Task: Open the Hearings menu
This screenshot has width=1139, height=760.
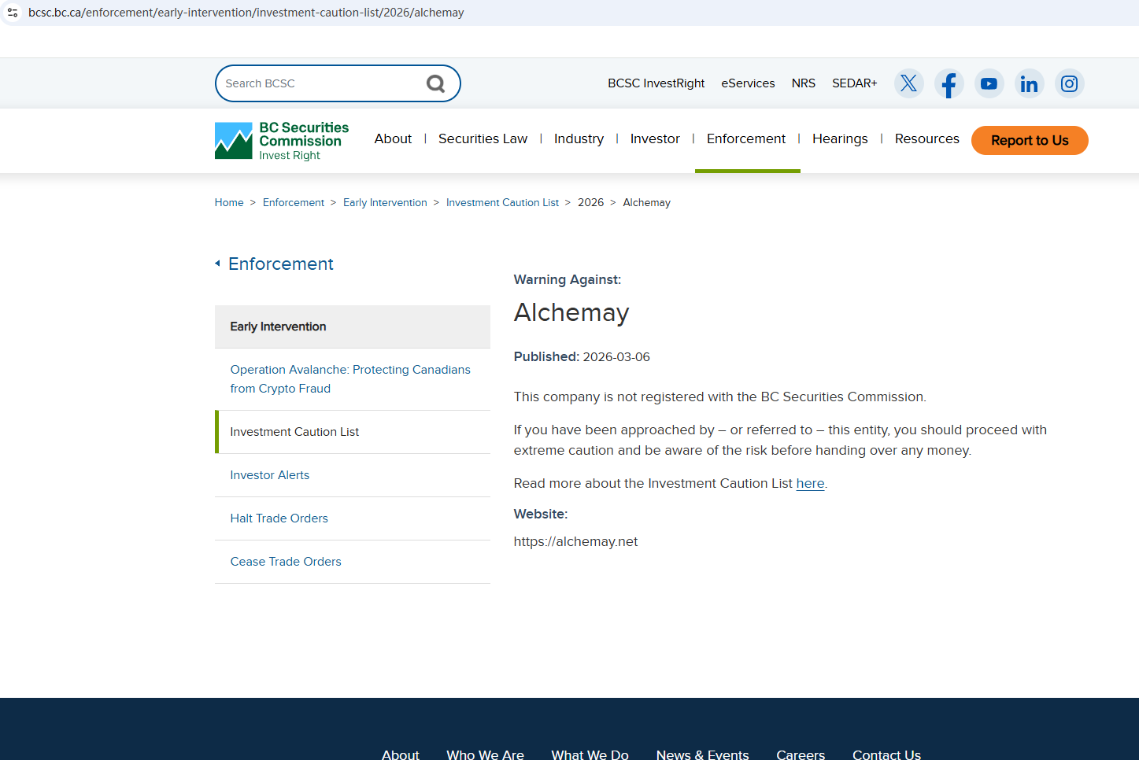Action: coord(840,139)
